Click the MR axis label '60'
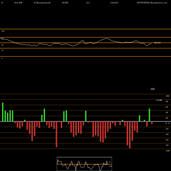This screenshot has height=171, width=171. [167, 107]
